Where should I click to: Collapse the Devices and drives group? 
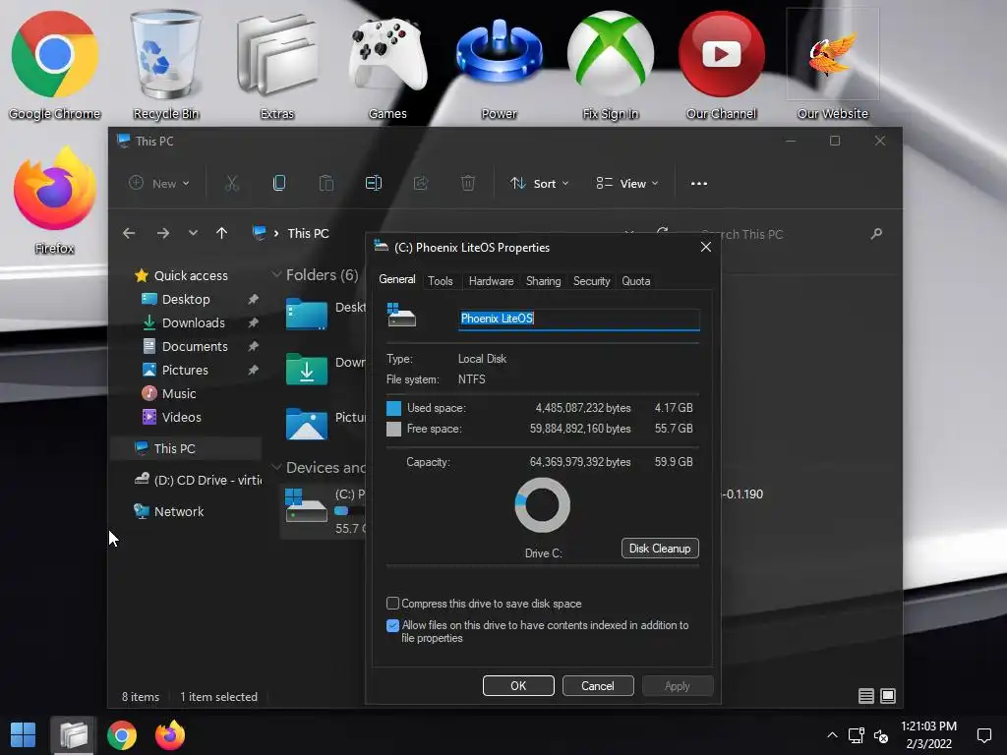276,467
